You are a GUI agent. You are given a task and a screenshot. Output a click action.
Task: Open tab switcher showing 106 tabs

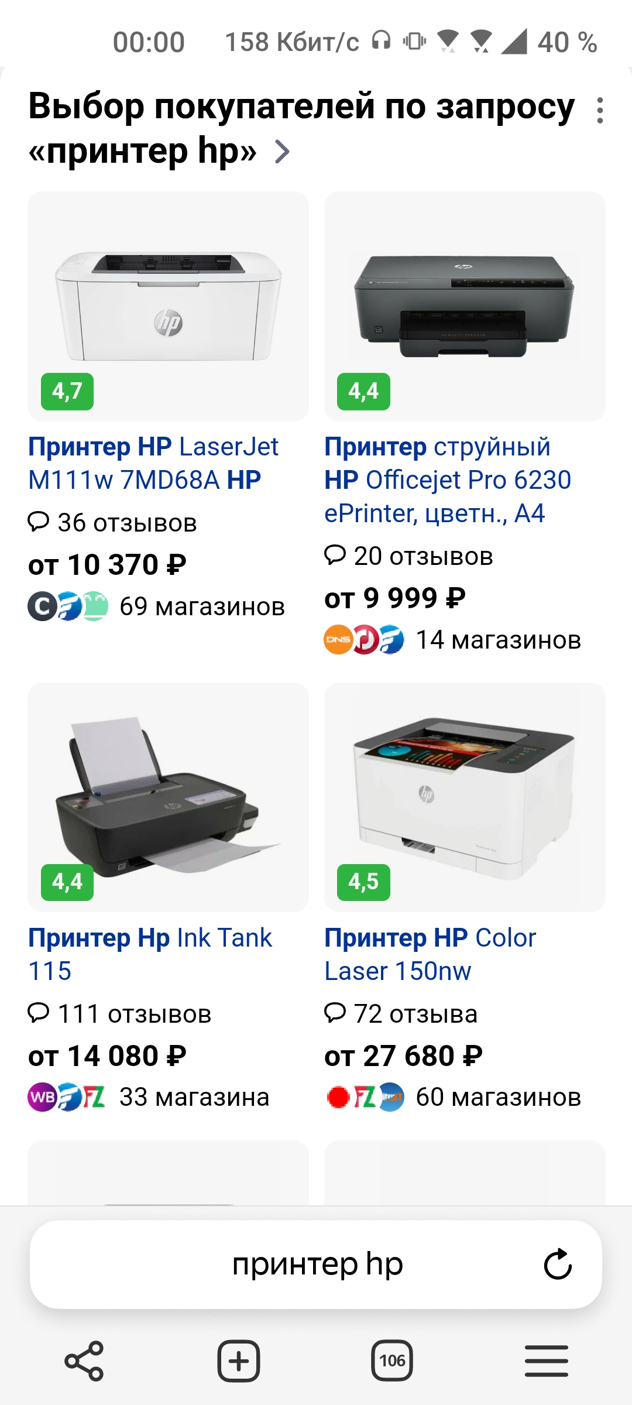pos(392,1361)
